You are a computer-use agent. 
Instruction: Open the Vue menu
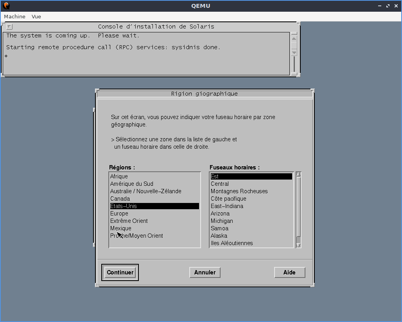point(36,17)
